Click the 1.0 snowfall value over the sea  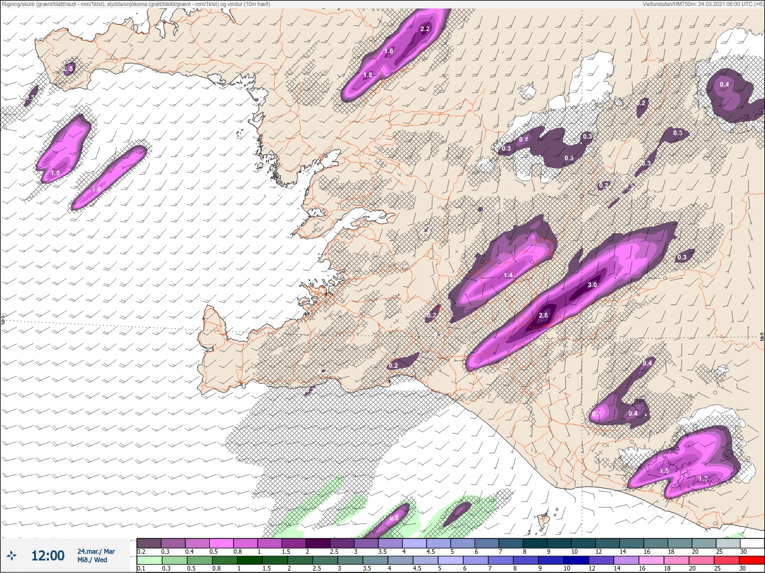96,189
